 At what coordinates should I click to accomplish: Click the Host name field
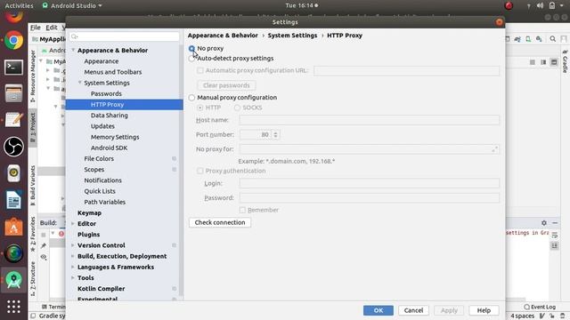tap(369, 120)
